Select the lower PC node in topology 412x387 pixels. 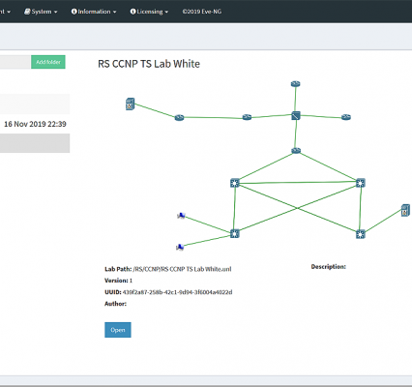click(180, 248)
